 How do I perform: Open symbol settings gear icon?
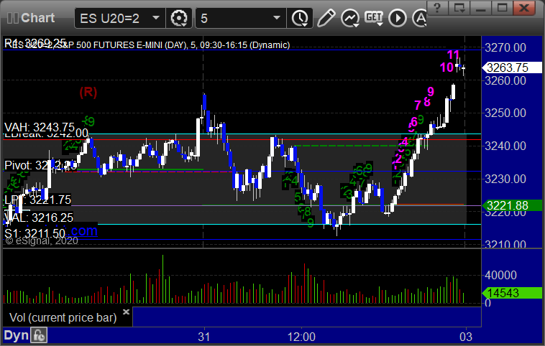(179, 18)
